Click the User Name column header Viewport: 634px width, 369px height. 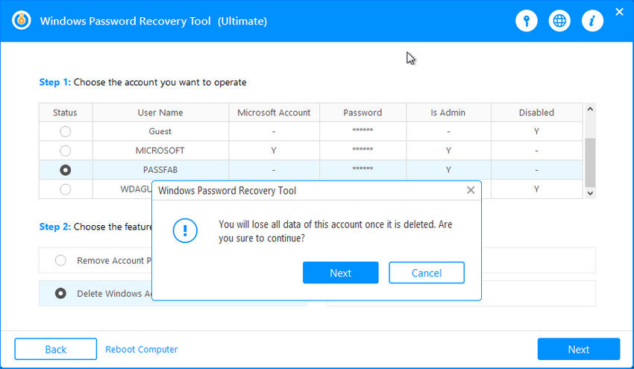[160, 113]
